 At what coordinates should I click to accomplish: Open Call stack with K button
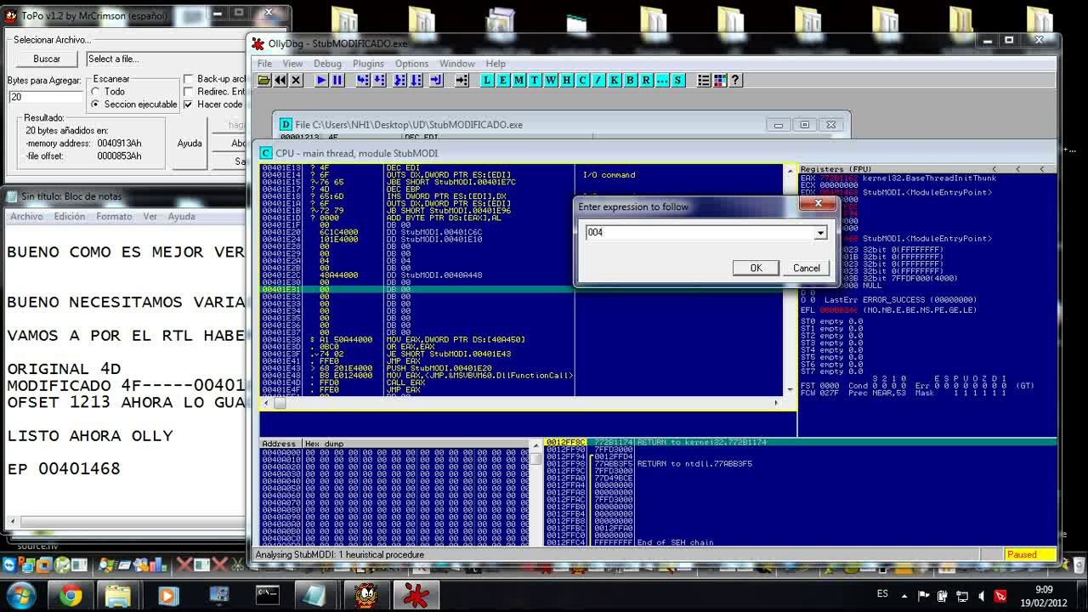click(x=615, y=80)
